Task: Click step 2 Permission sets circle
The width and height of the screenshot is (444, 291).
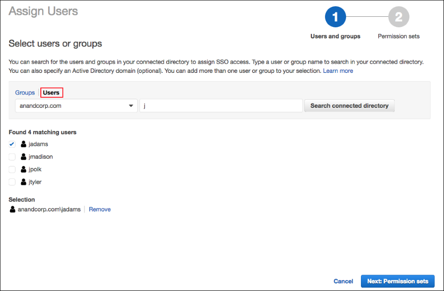Action: (x=398, y=16)
